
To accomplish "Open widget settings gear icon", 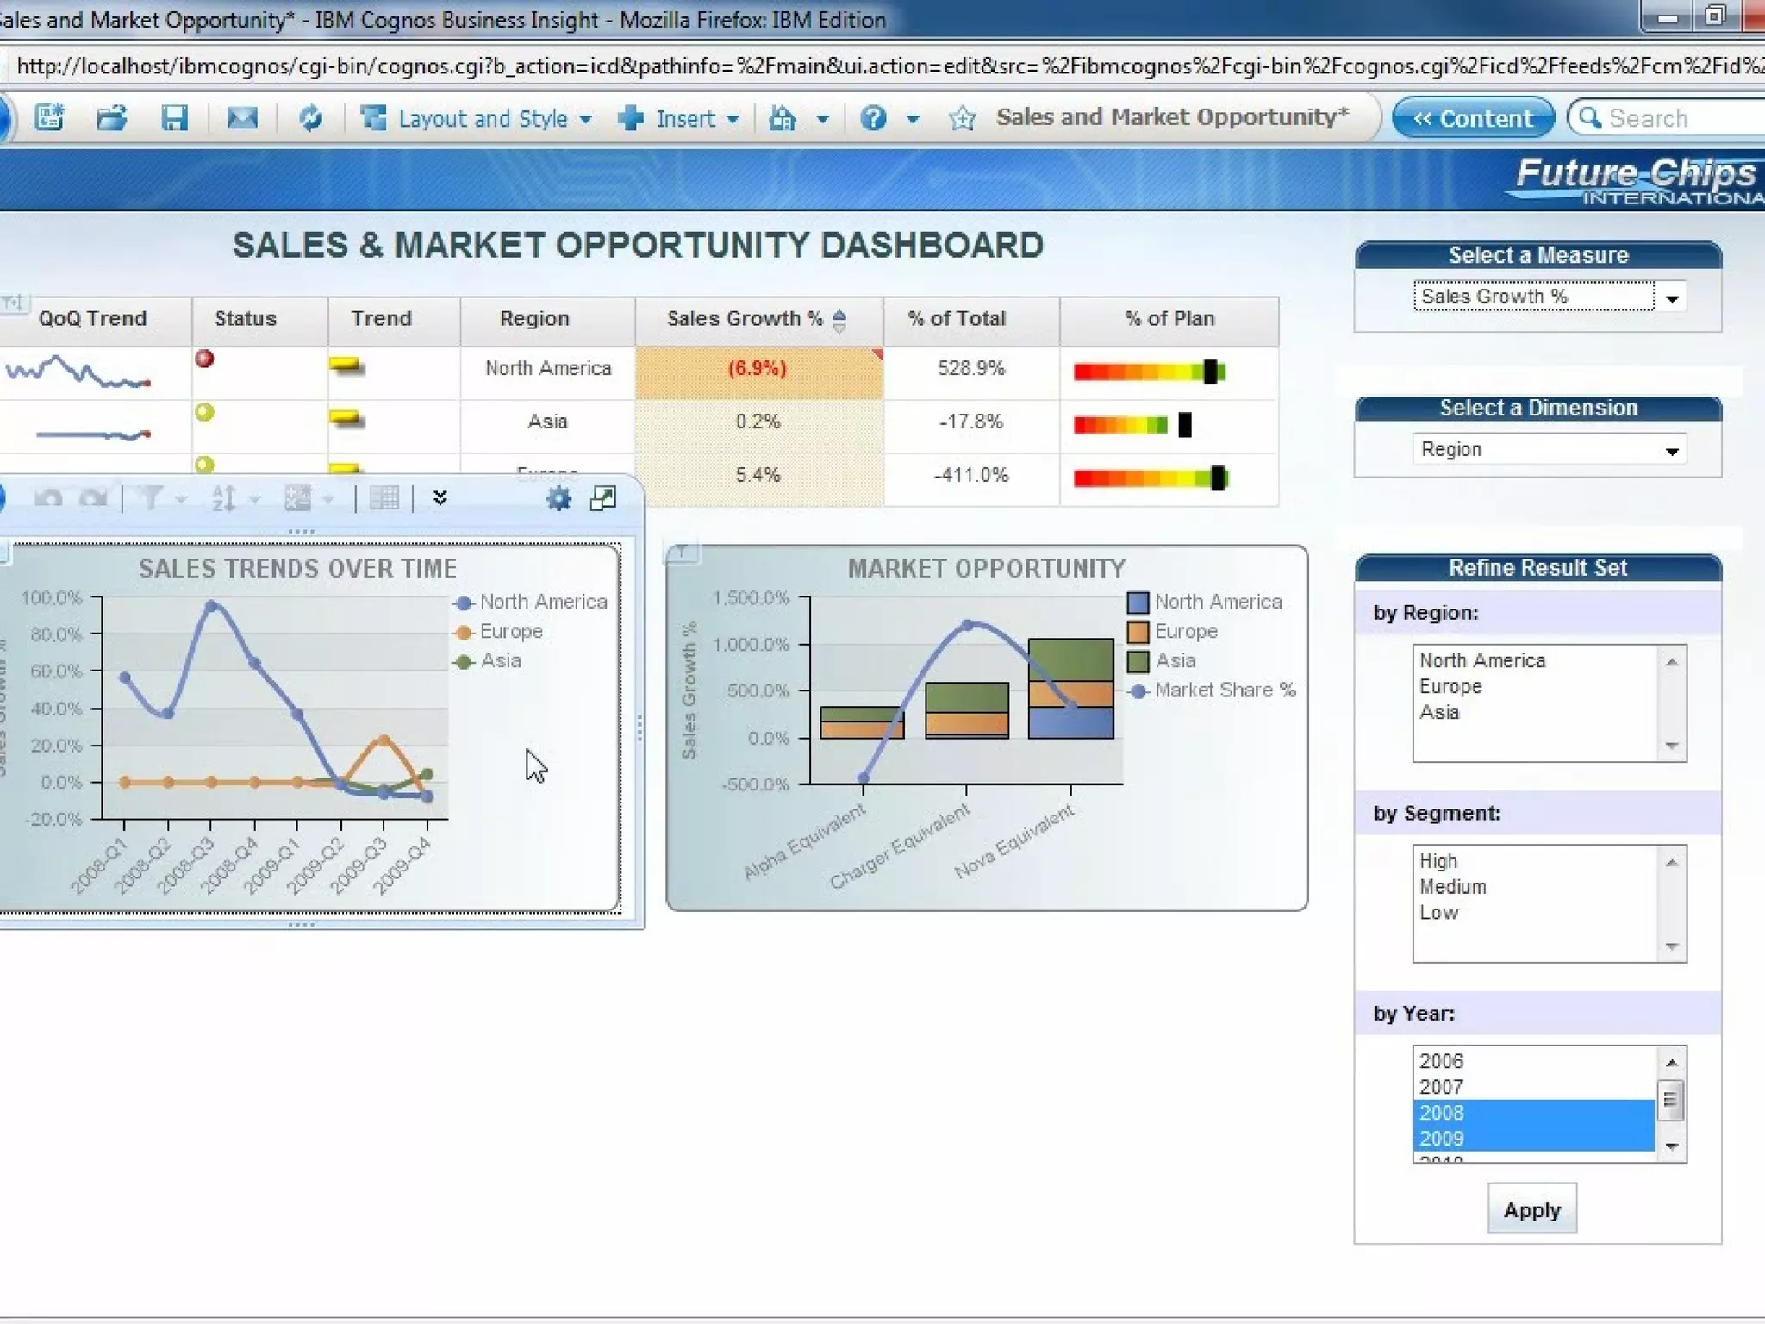I will [x=558, y=498].
